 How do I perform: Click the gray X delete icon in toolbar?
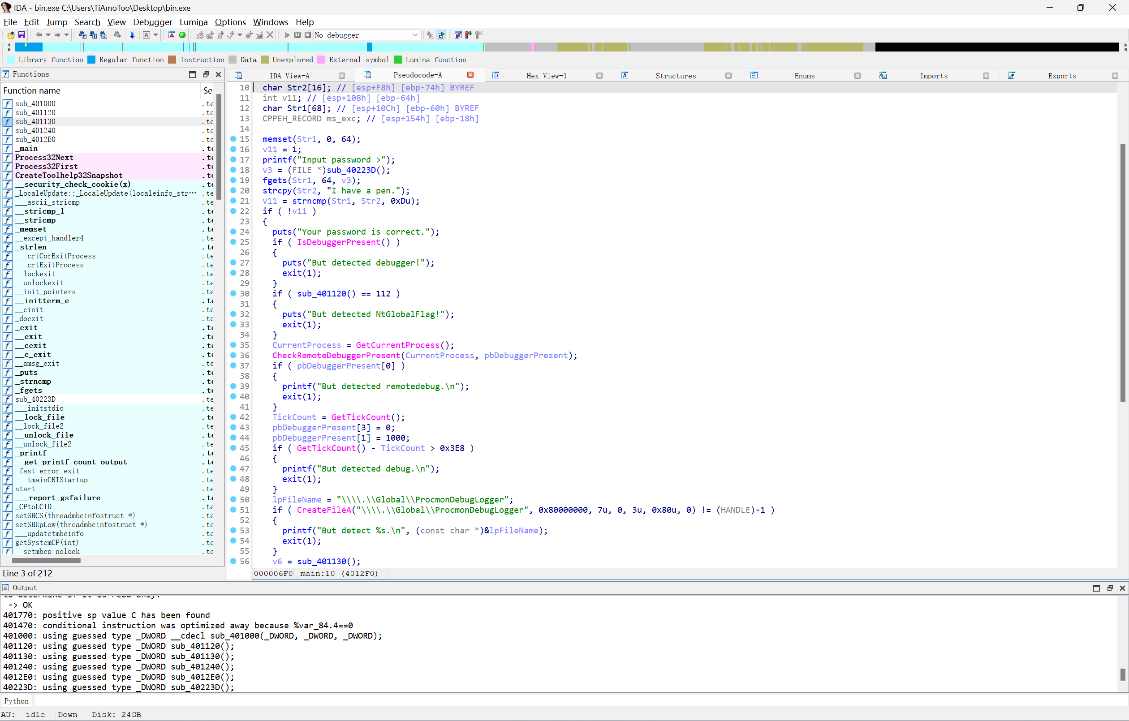click(270, 34)
